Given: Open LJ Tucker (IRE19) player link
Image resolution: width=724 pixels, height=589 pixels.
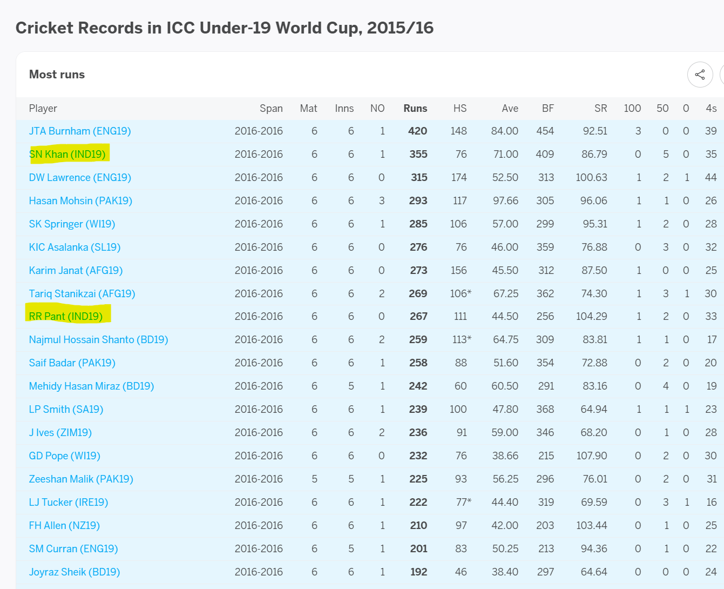Looking at the screenshot, I should click(x=69, y=502).
